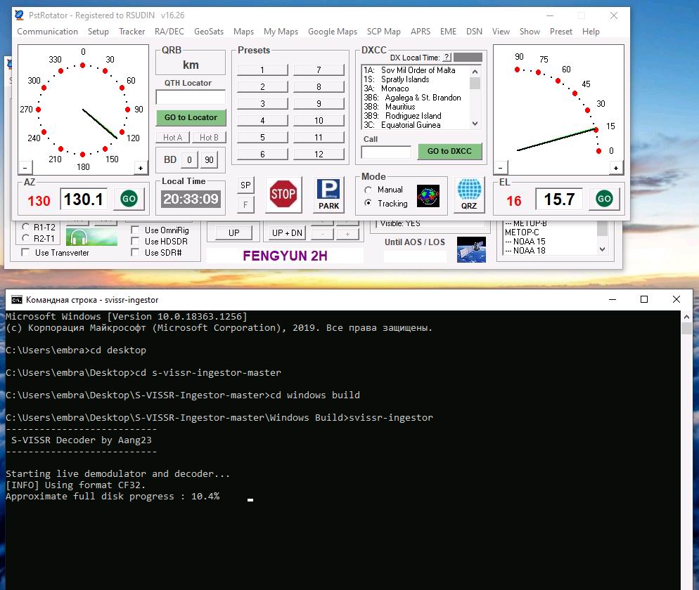Click the GO to DXCC button

449,152
